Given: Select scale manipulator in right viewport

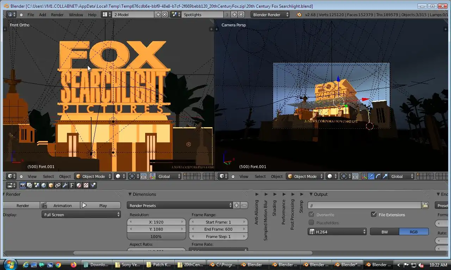Looking at the screenshot, I should pyautogui.click(x=385, y=176).
